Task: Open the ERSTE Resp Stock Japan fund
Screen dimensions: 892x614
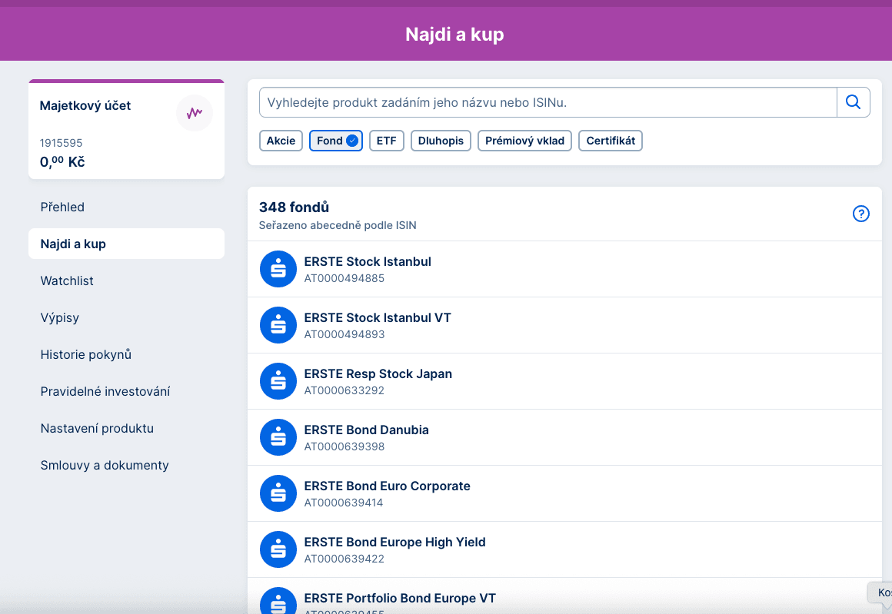Action: point(564,381)
